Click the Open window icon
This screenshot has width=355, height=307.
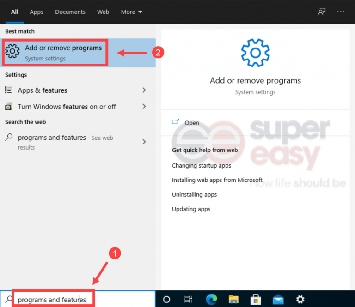coord(175,122)
